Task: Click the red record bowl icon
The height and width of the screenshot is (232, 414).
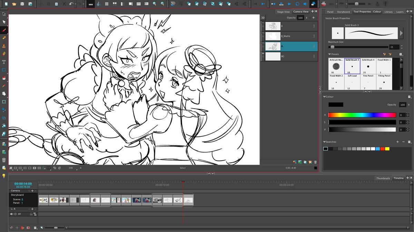Action: click(324, 4)
